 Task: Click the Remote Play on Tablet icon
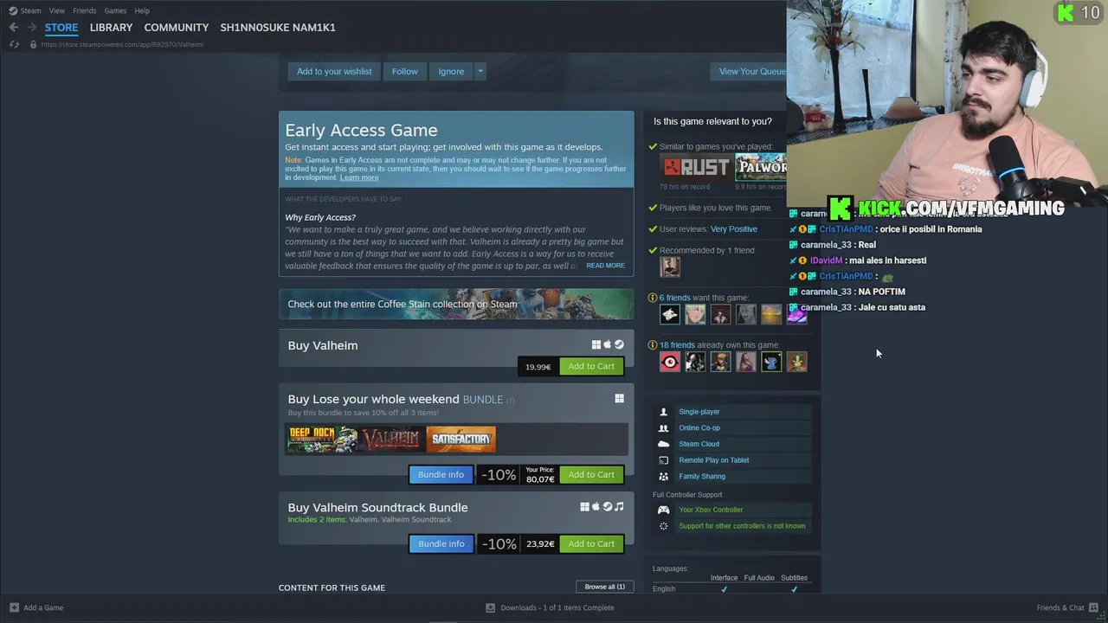pos(664,460)
